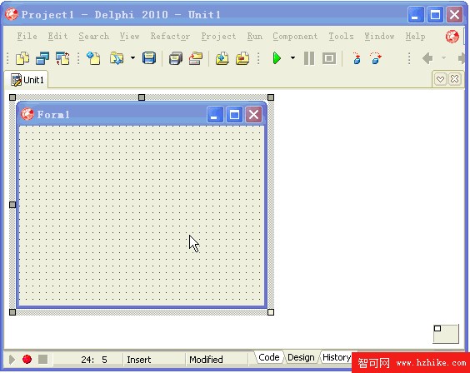Screen dimensions: 470x373
Task: Click the 24: 5 cursor position indicator
Action: coord(94,359)
